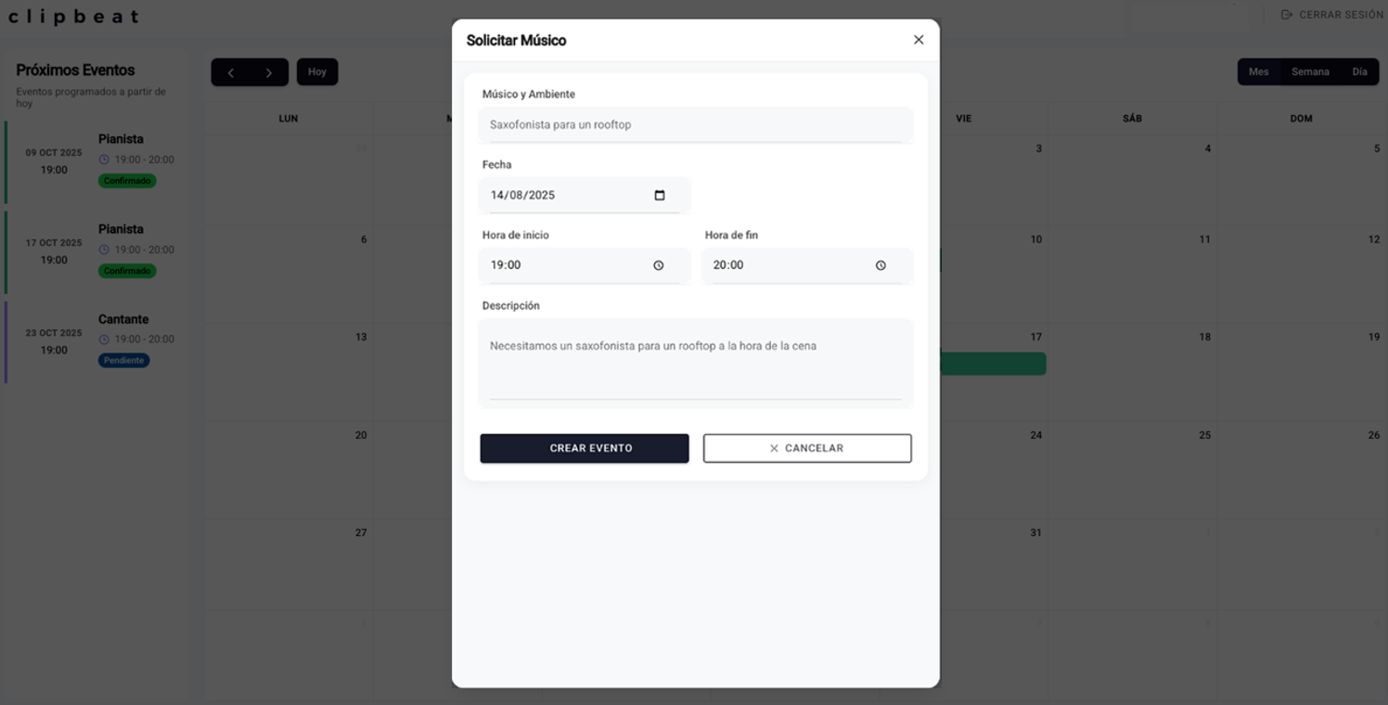Click the clock icon on the 09 OCT Pianista event
The image size is (1388, 705).
102,160
